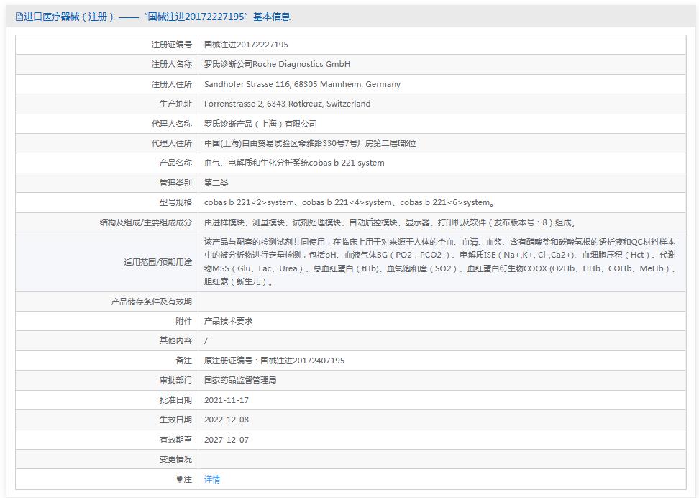This screenshot has height=498, width=699.
Task: Click the row label 管理类别
Action: (x=175, y=183)
